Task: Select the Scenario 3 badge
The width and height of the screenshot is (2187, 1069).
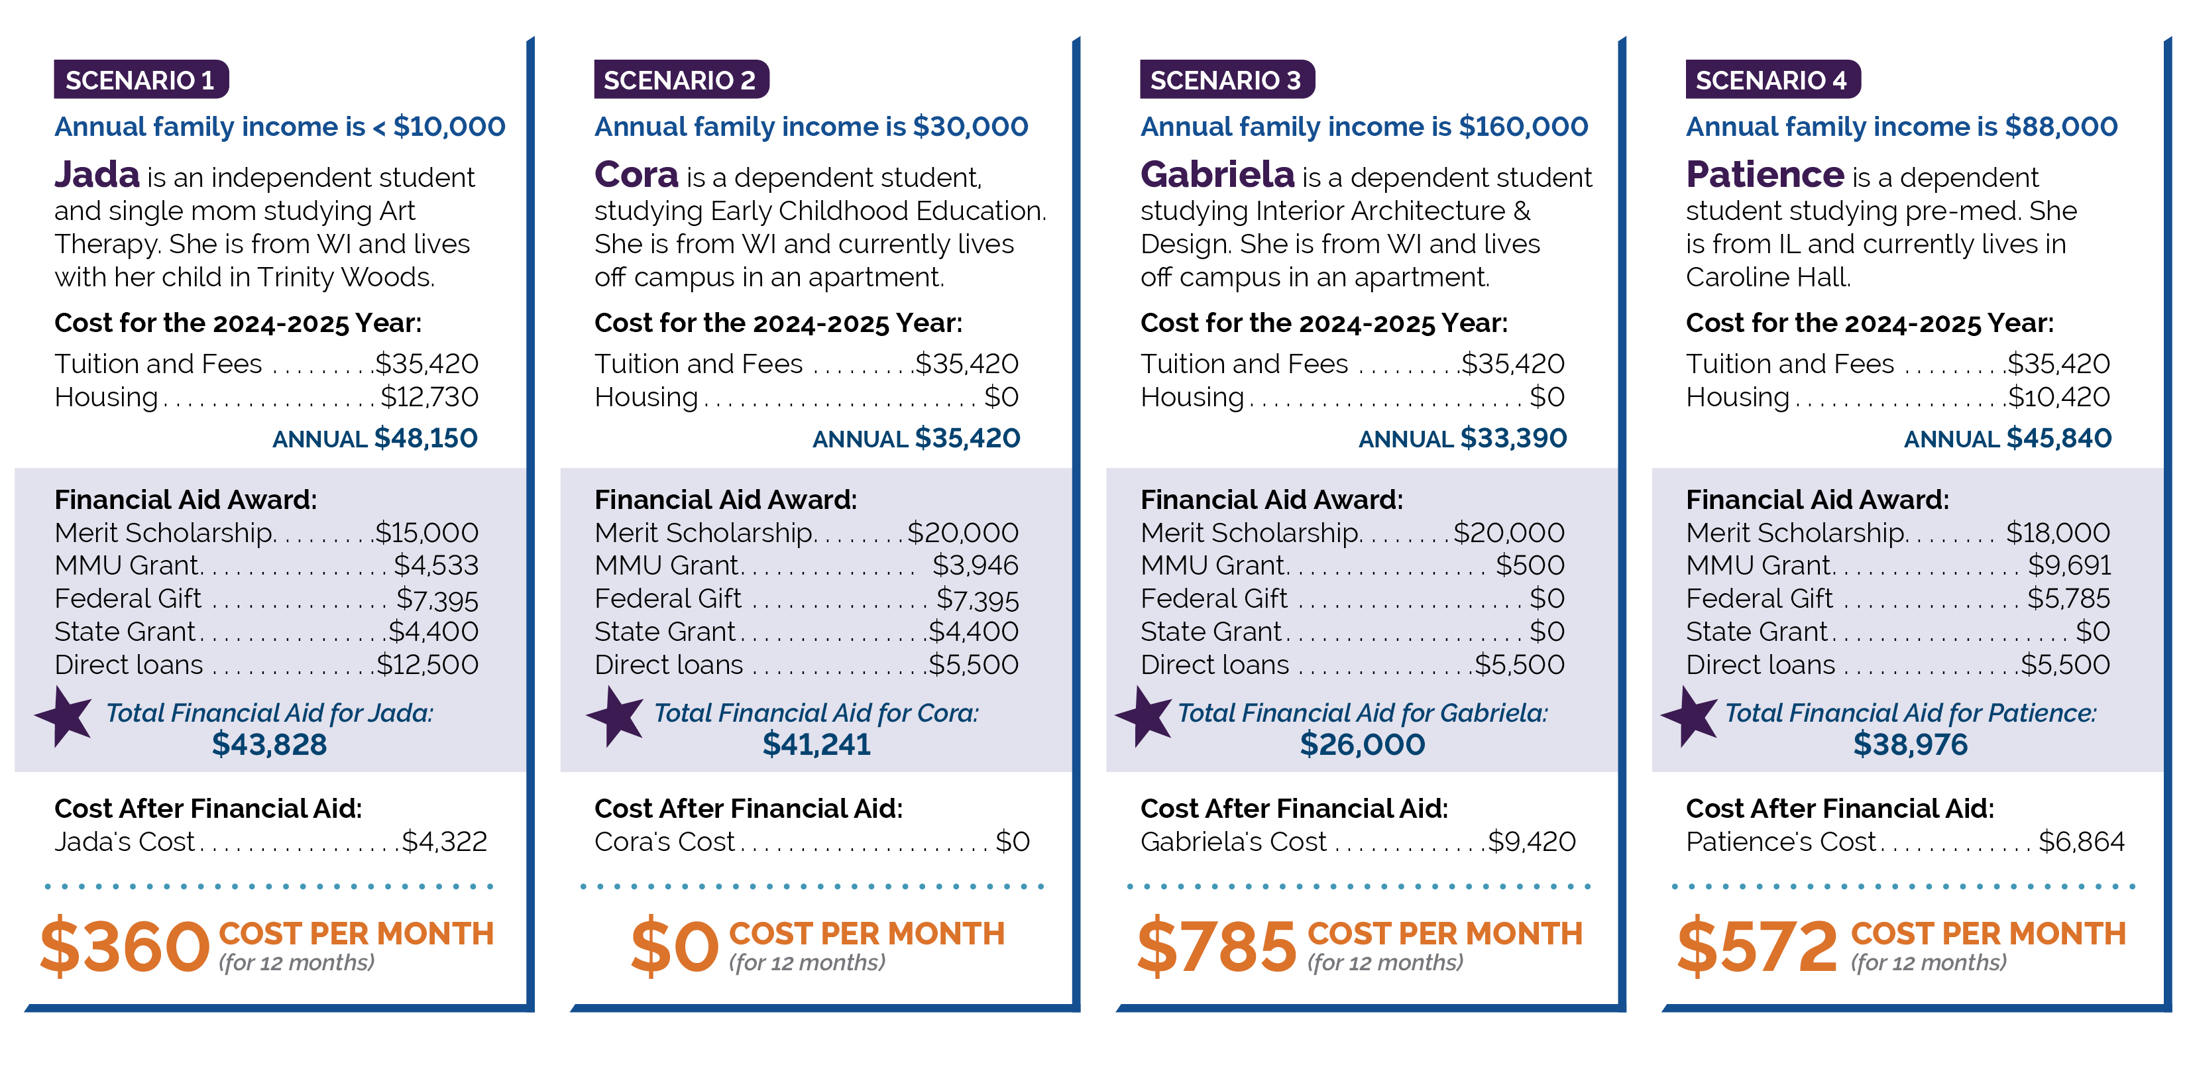Action: [x=1227, y=80]
